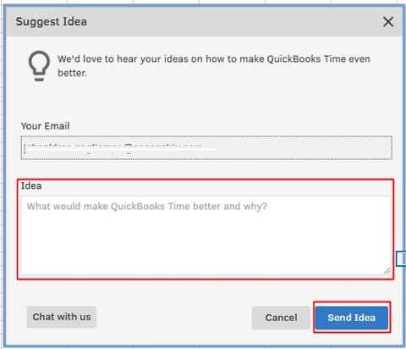Image resolution: width=406 pixels, height=349 pixels.
Task: Click the QuickBooks Time intro message
Action: click(x=214, y=66)
